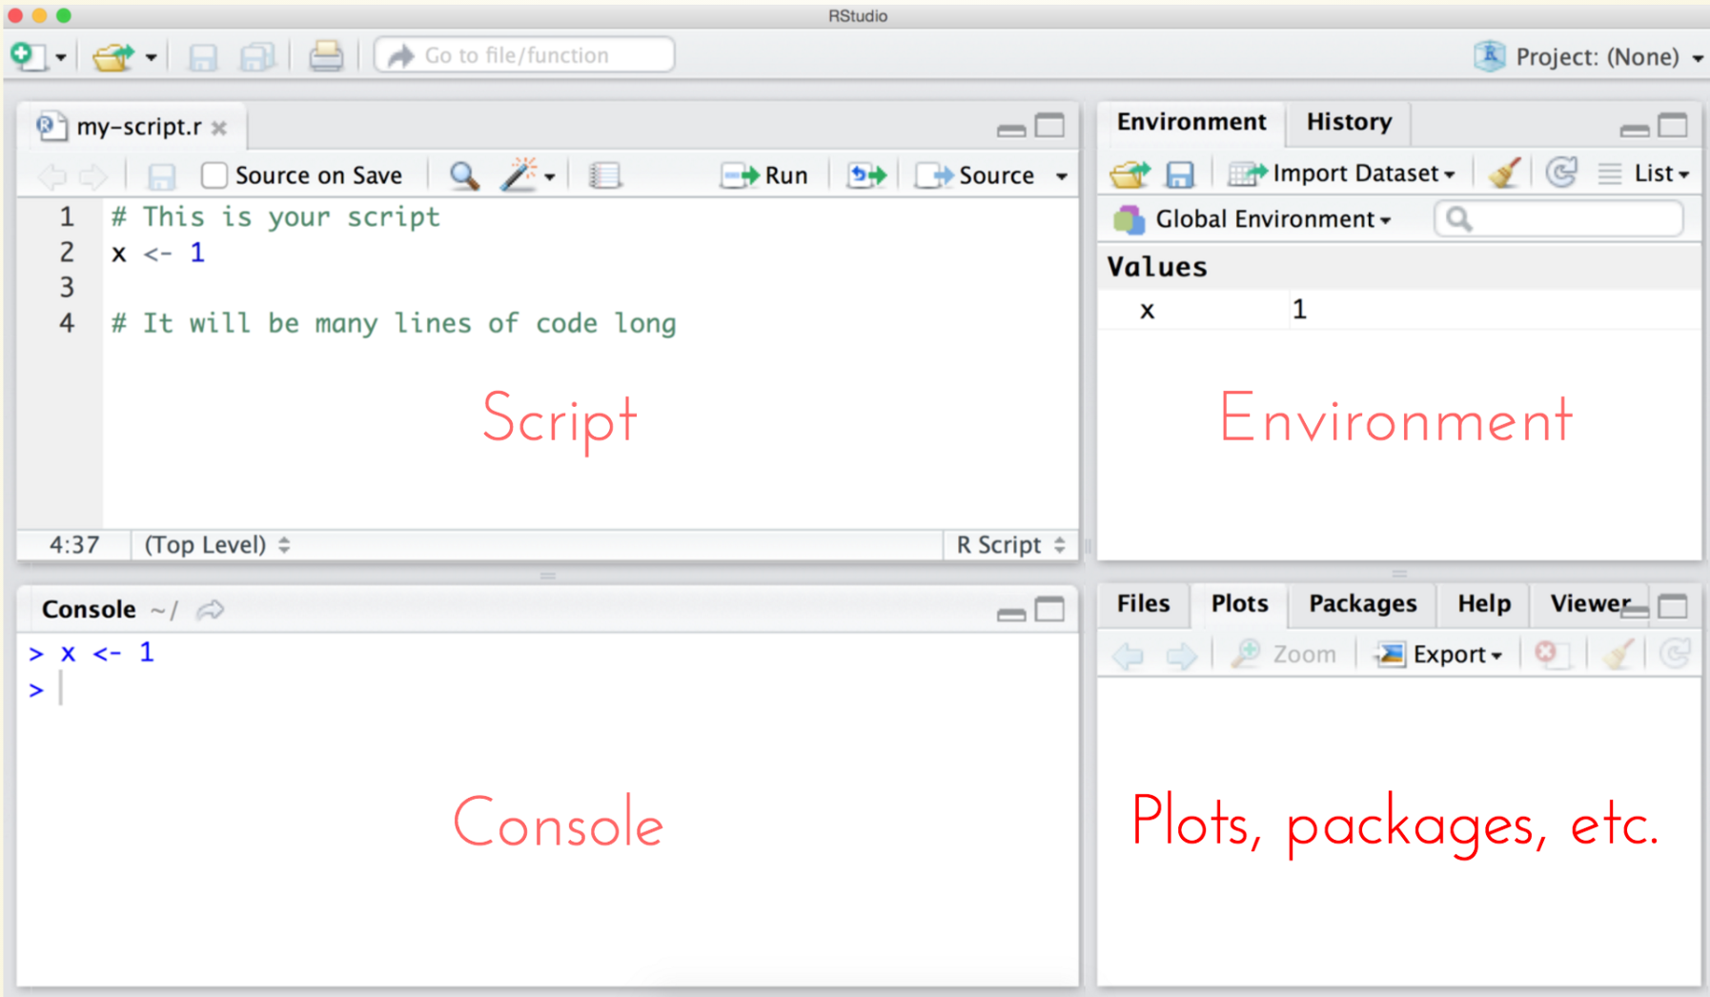
Task: Open the new file type dropdown arrow
Action: coord(61,57)
